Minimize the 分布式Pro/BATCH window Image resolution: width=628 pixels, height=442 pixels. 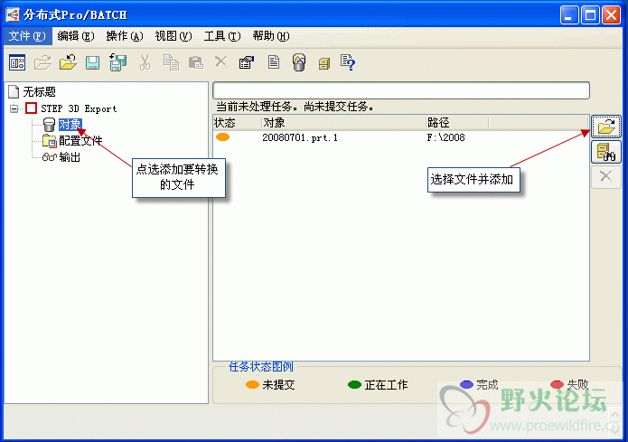pyautogui.click(x=568, y=15)
